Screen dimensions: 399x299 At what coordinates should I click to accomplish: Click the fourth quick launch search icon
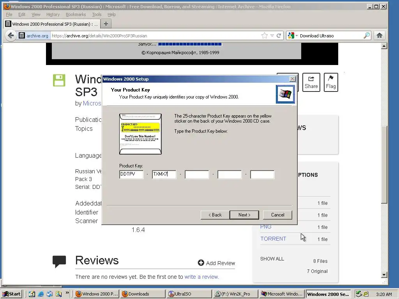tap(58, 294)
